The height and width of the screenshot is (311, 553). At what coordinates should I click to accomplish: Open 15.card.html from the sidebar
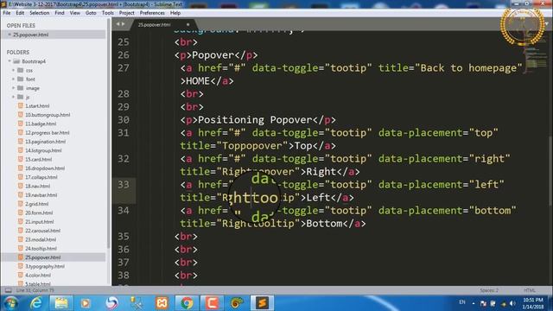click(38, 159)
